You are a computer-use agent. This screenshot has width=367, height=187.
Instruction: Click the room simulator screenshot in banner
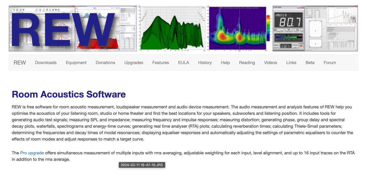pos(331,29)
